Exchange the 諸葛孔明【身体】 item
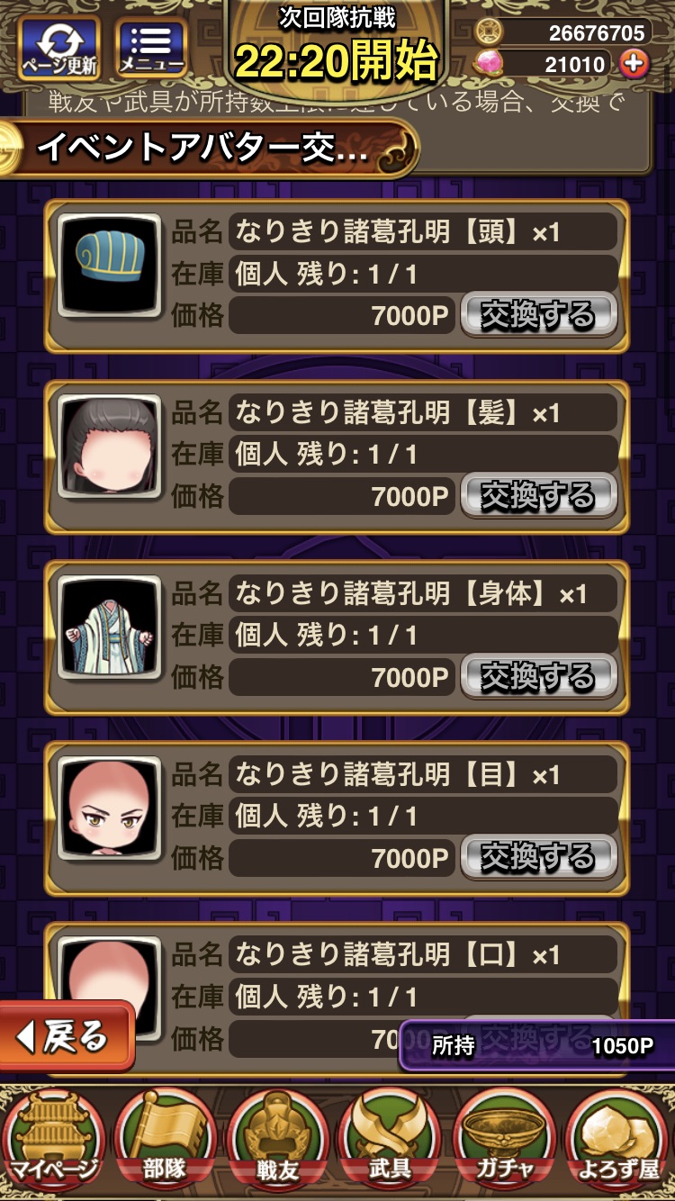The height and width of the screenshot is (1201, 675). click(x=538, y=677)
